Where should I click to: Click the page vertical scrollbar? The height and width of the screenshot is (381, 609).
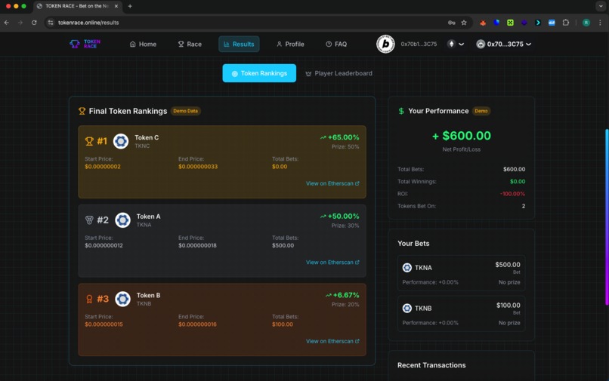click(x=607, y=217)
